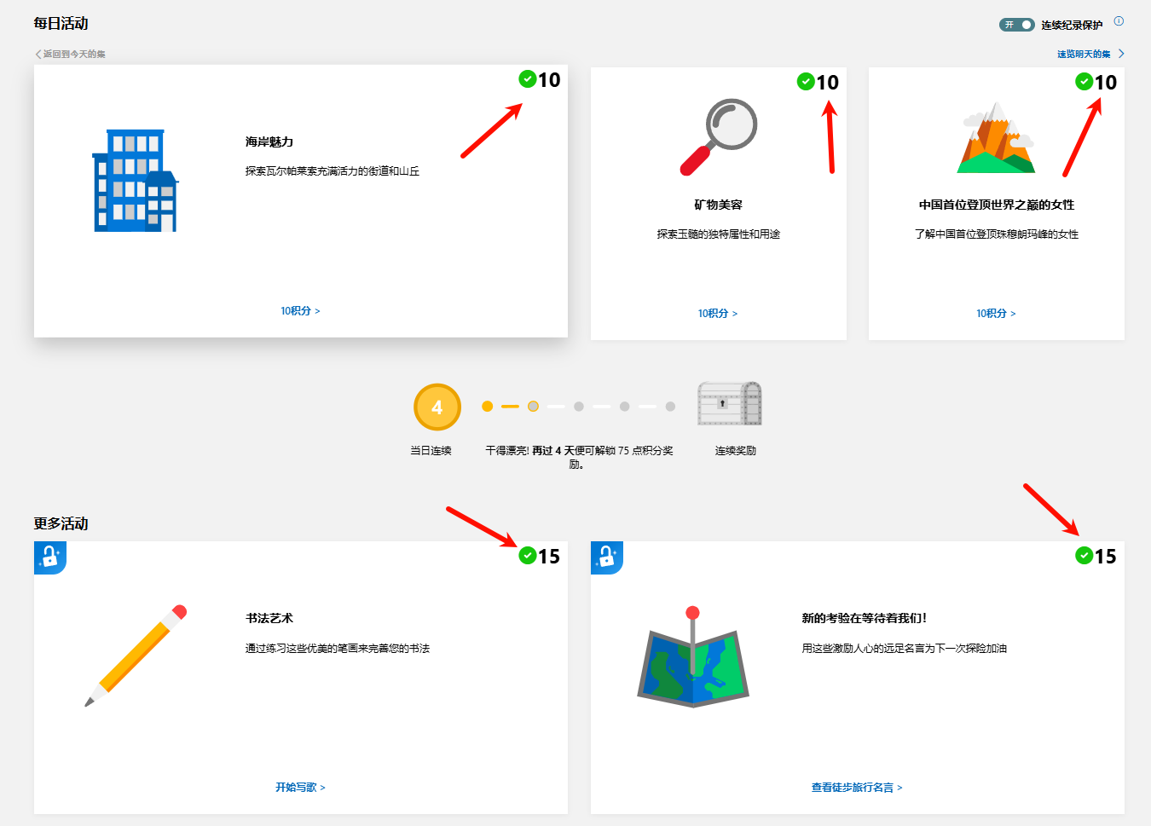Viewport: 1151px width, 826px height.
Task: Click 10积分 link on the 矿物美容 card
Action: click(x=717, y=314)
